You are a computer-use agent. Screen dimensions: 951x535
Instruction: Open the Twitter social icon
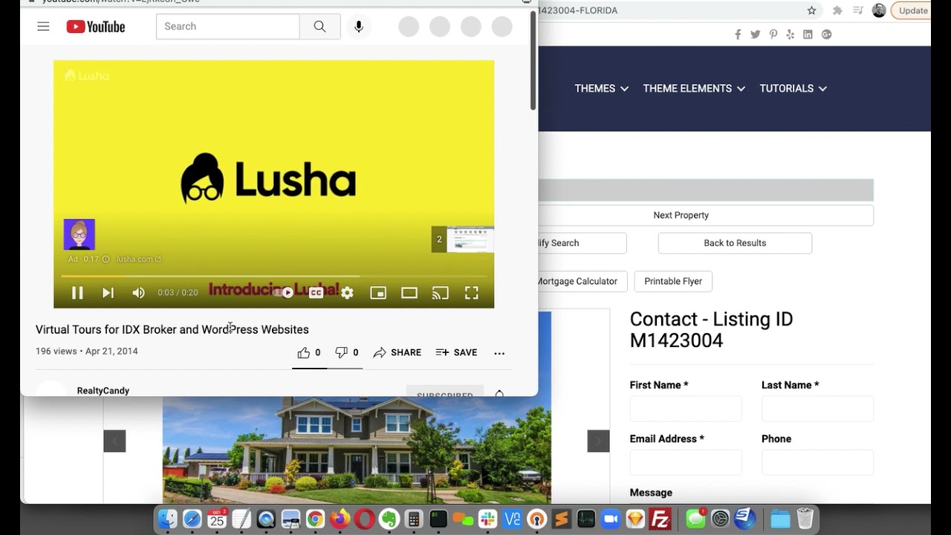(756, 34)
